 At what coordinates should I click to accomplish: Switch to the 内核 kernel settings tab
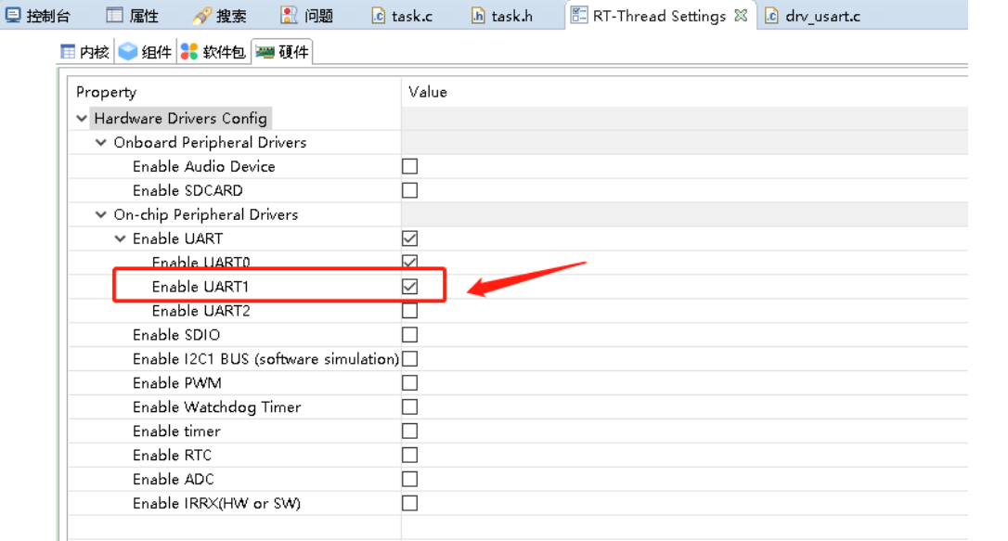coord(84,51)
